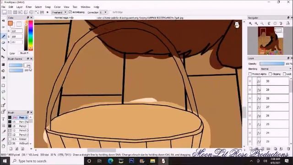
Task: Show hidden icons tray chevron
Action: pos(251,161)
